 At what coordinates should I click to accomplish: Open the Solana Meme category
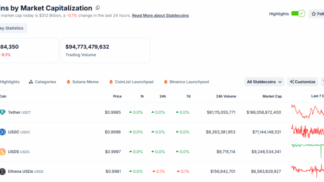pos(83,82)
